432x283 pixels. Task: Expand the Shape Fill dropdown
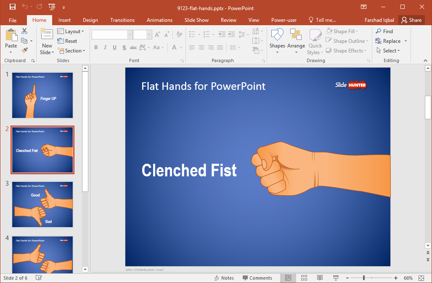(342, 31)
